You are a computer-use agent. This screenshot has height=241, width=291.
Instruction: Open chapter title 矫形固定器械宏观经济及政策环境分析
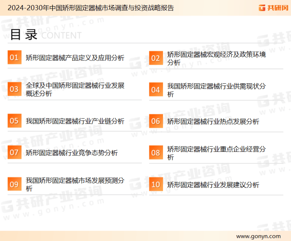pyautogui.click(x=216, y=59)
